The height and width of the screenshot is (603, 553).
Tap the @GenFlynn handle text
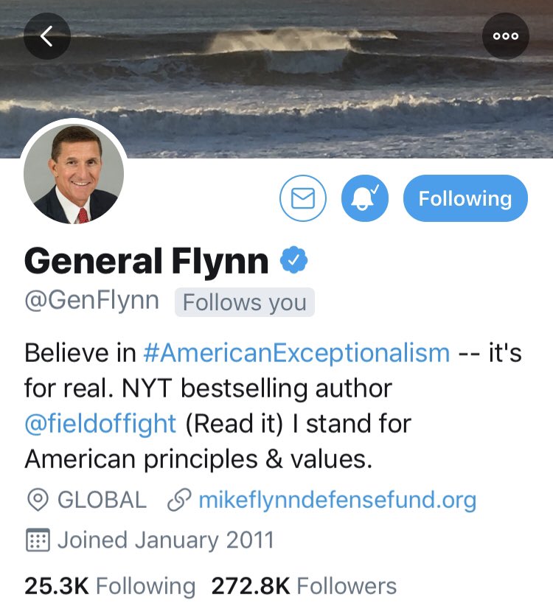pyautogui.click(x=92, y=300)
